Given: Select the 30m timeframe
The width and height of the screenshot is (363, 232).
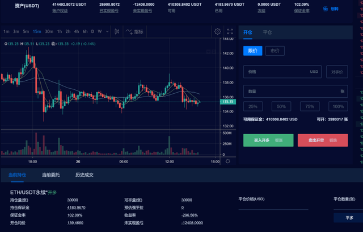Looking at the screenshot, I should [x=49, y=31].
